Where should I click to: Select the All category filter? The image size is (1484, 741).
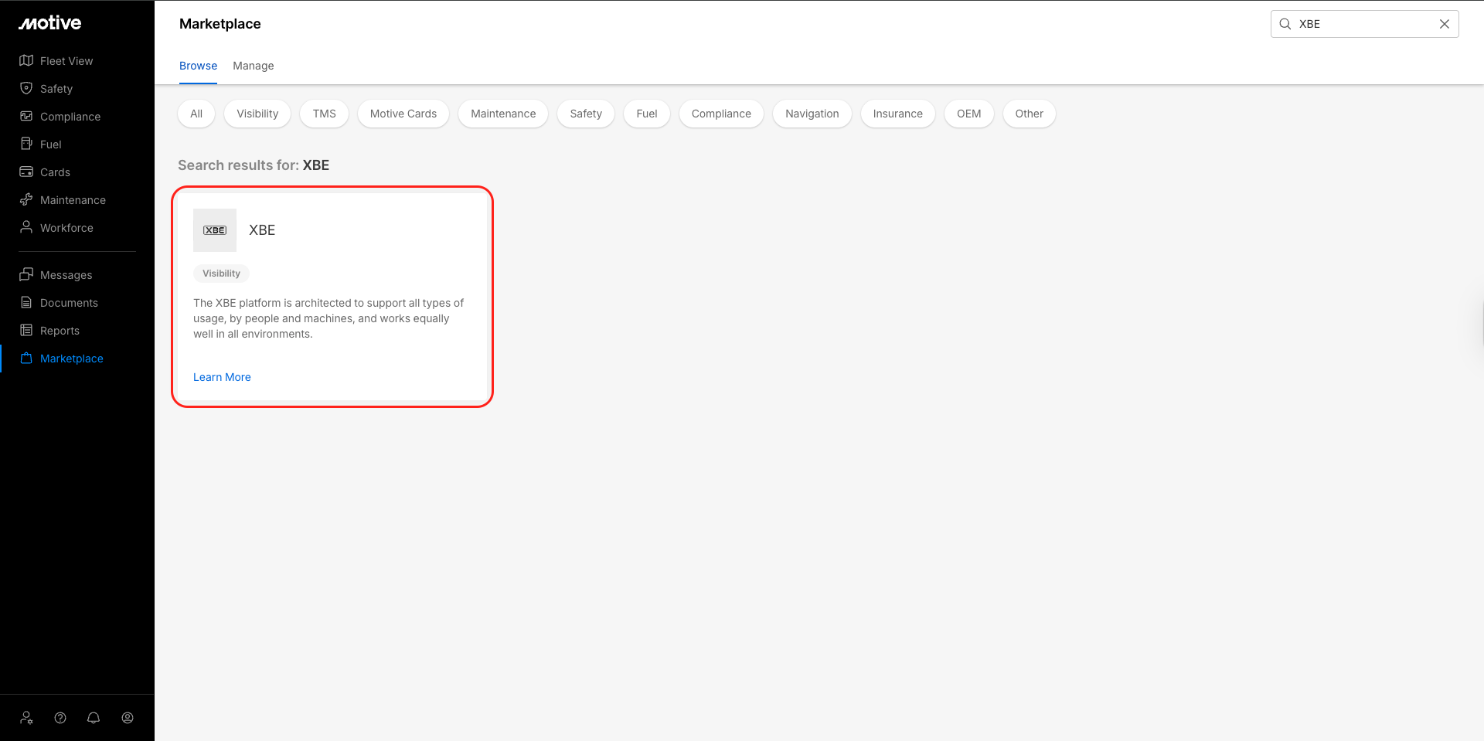coord(196,114)
